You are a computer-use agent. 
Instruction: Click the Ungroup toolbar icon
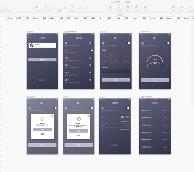(x=82, y=7)
